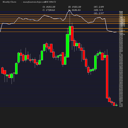Select the low value ending "1636.85"
128x128 pixels.
[x=74, y=10]
